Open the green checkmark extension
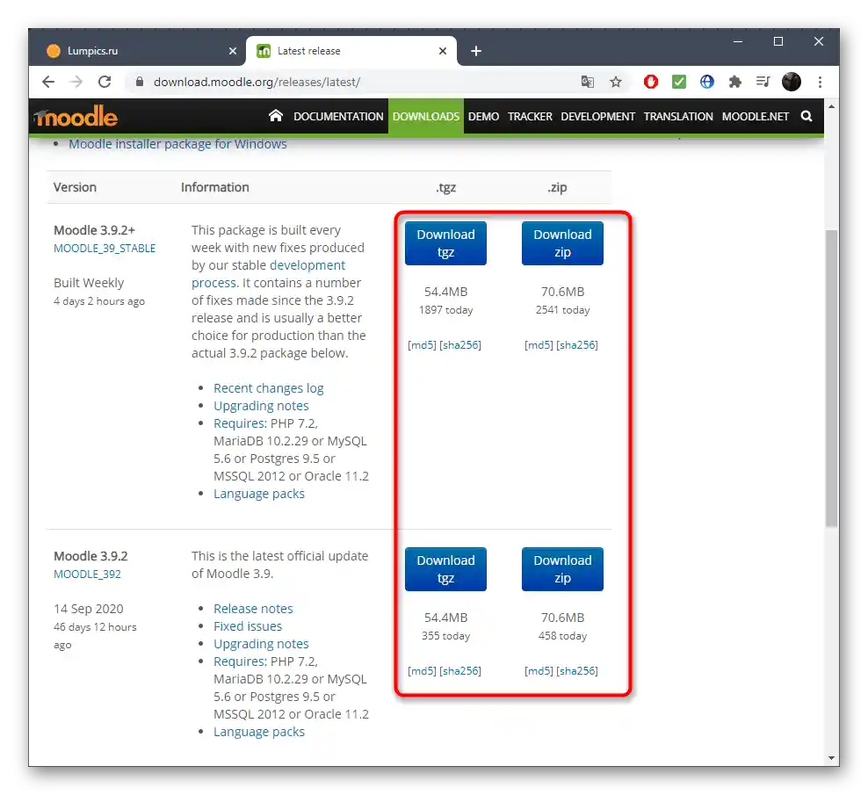This screenshot has height=795, width=868. coord(679,82)
